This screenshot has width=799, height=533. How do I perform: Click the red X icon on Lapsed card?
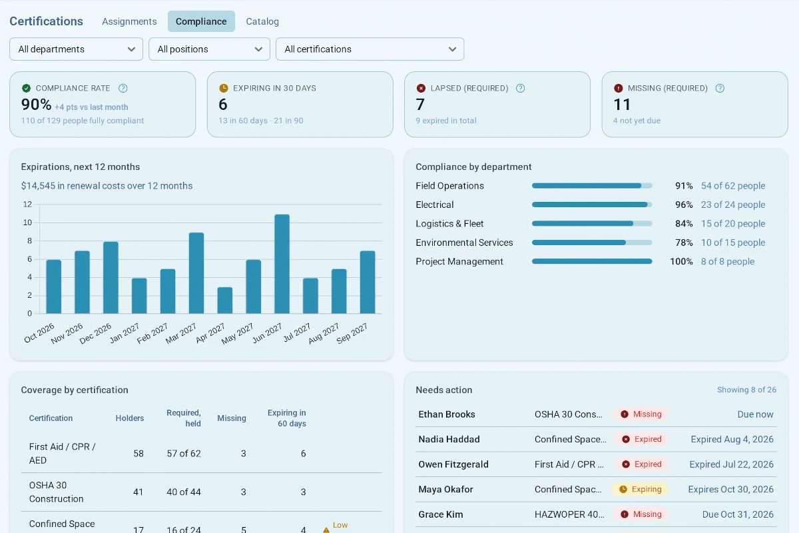[x=421, y=88]
